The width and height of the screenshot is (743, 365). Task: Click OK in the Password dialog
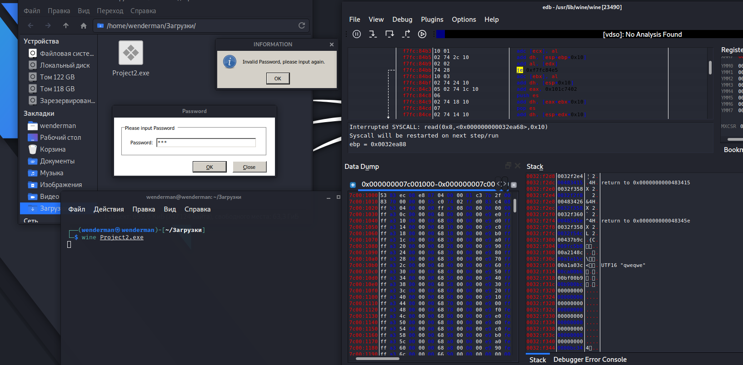click(x=209, y=167)
